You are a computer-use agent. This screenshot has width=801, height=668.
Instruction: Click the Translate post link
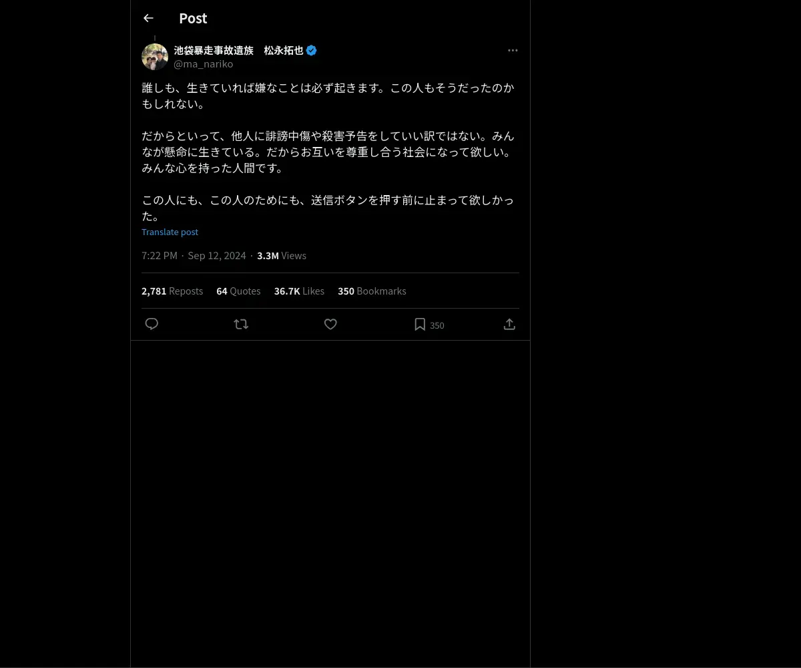tap(170, 232)
